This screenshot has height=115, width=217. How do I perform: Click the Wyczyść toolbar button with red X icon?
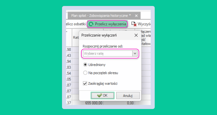[141, 24]
